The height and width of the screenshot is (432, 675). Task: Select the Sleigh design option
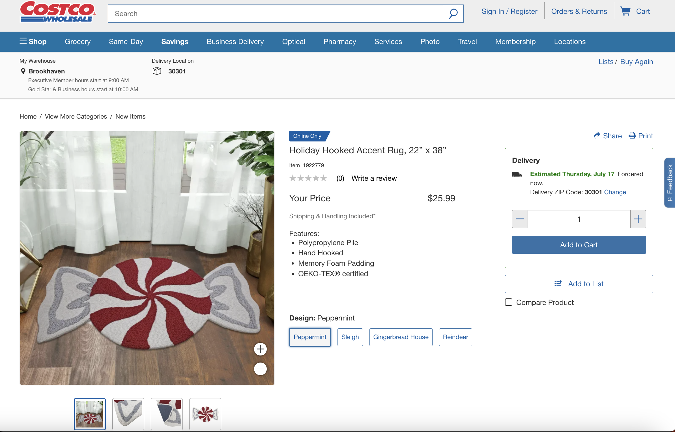[x=350, y=337]
